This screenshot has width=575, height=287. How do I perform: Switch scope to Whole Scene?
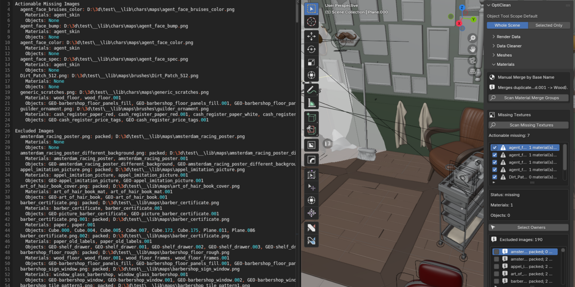[x=507, y=25]
